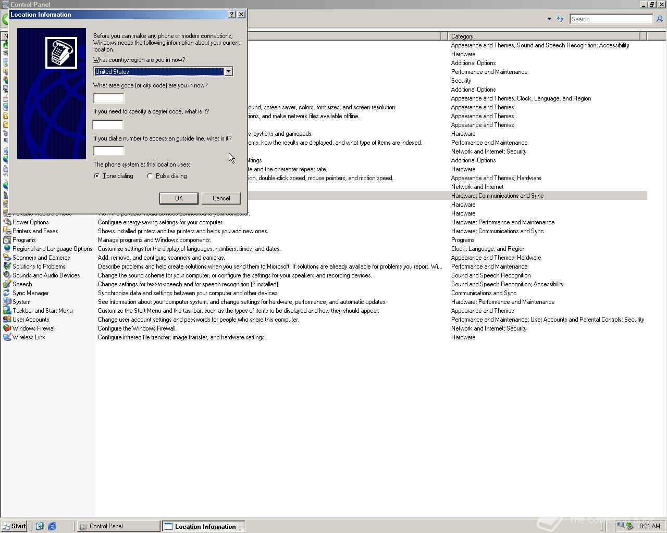Open Regional and Language Options
The height and width of the screenshot is (533, 667).
(53, 249)
